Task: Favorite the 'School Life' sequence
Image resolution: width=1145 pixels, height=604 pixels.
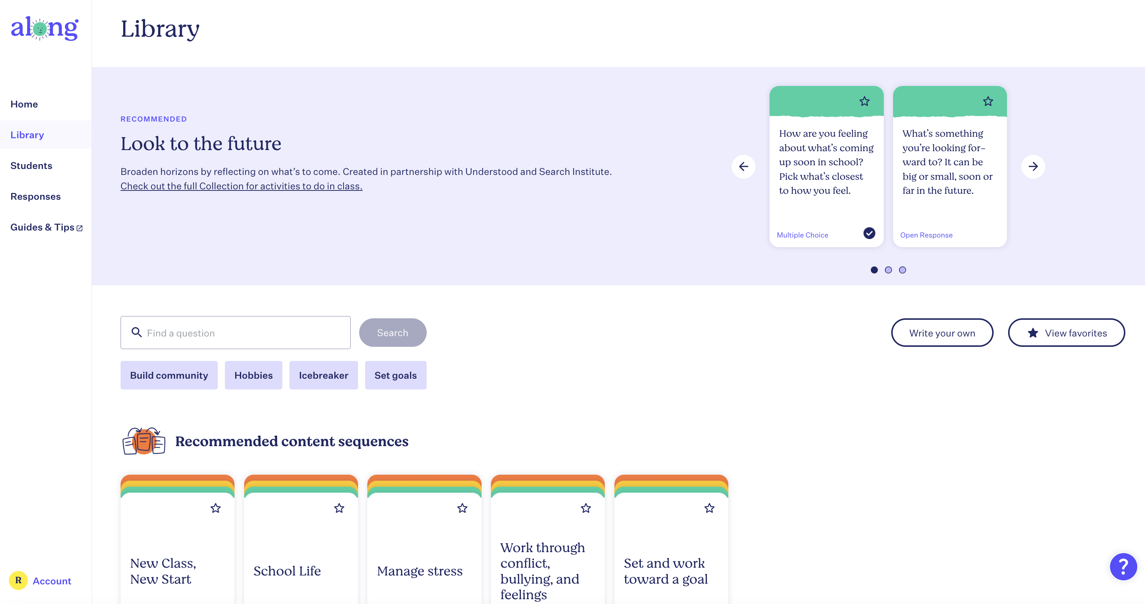Action: coord(339,508)
